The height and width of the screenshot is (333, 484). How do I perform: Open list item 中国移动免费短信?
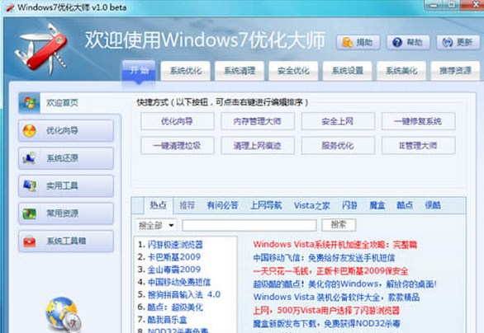coord(179,282)
